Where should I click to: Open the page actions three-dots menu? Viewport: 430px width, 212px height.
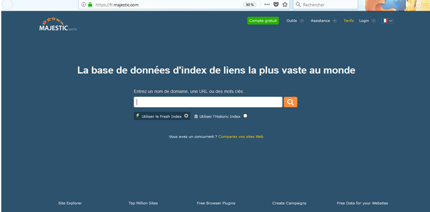(x=267, y=5)
